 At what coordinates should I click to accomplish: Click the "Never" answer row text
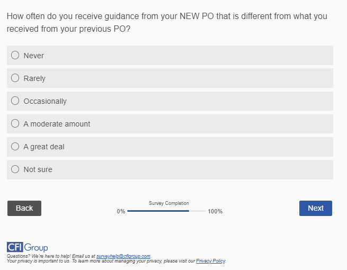[x=34, y=56]
